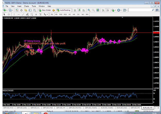Image resolution: width=161 pixels, height=114 pixels.
Task: Switch to AUDUSD,Weekly chart tab
Action: point(107,108)
